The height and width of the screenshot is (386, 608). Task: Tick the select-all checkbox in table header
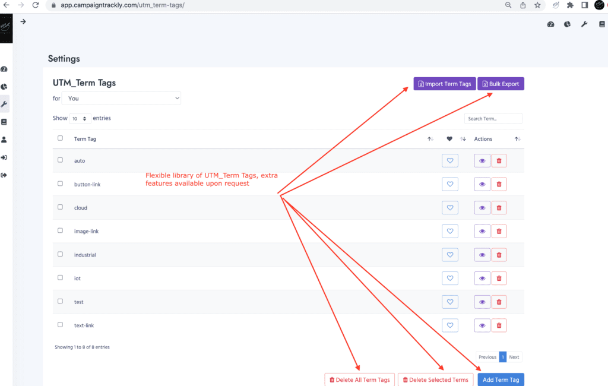coord(60,138)
